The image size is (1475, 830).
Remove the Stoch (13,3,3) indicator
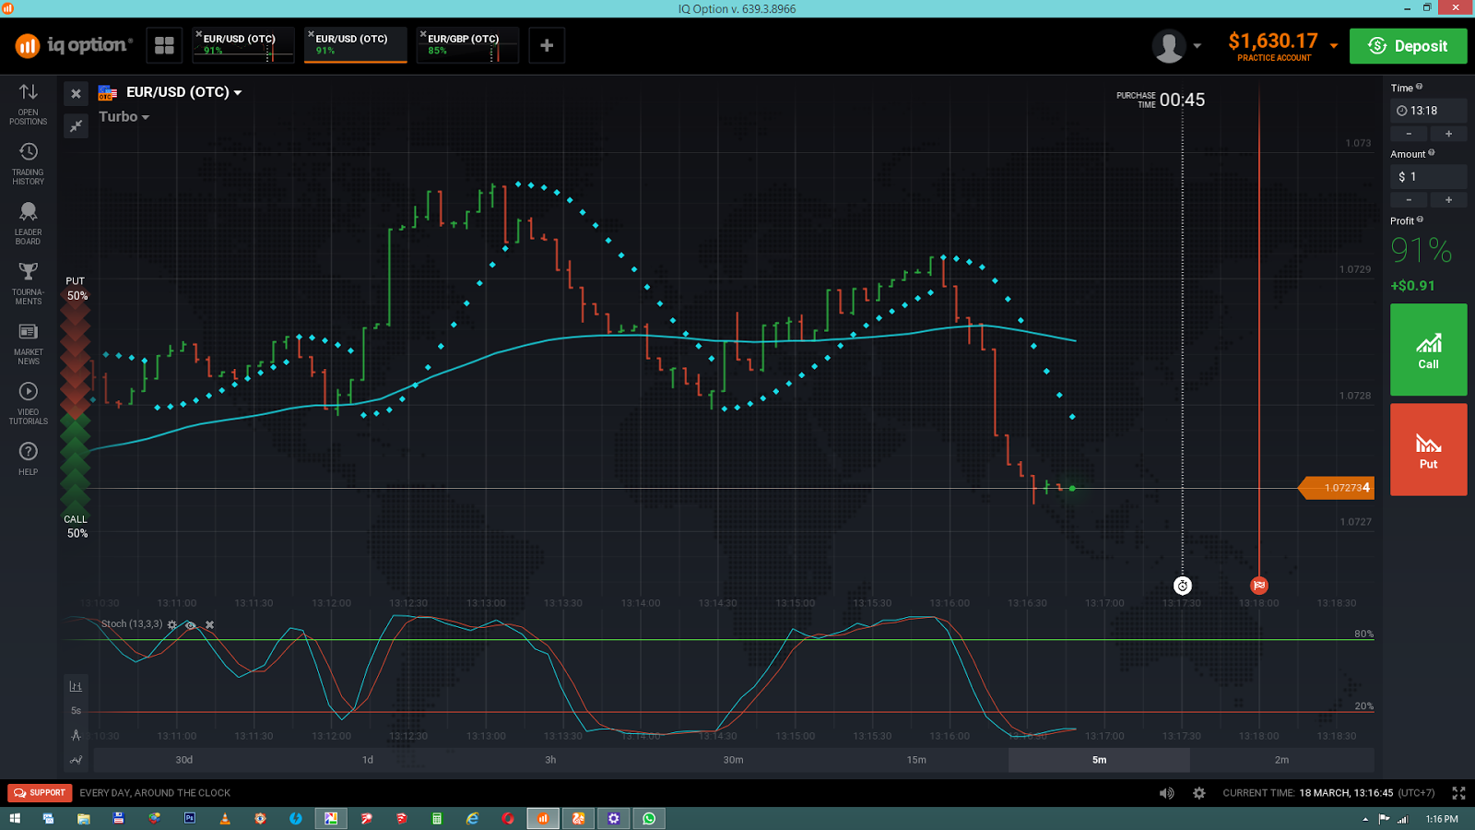[210, 624]
